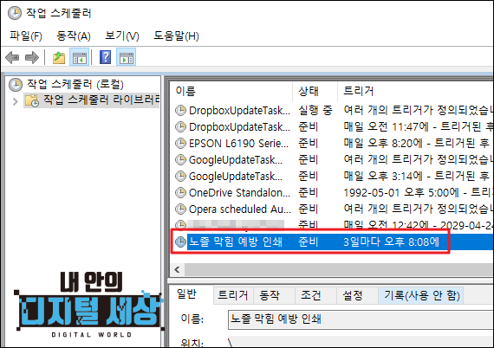Screen dimensions: 494x348
Task: Sort by the 트리거 column header
Action: (415, 91)
